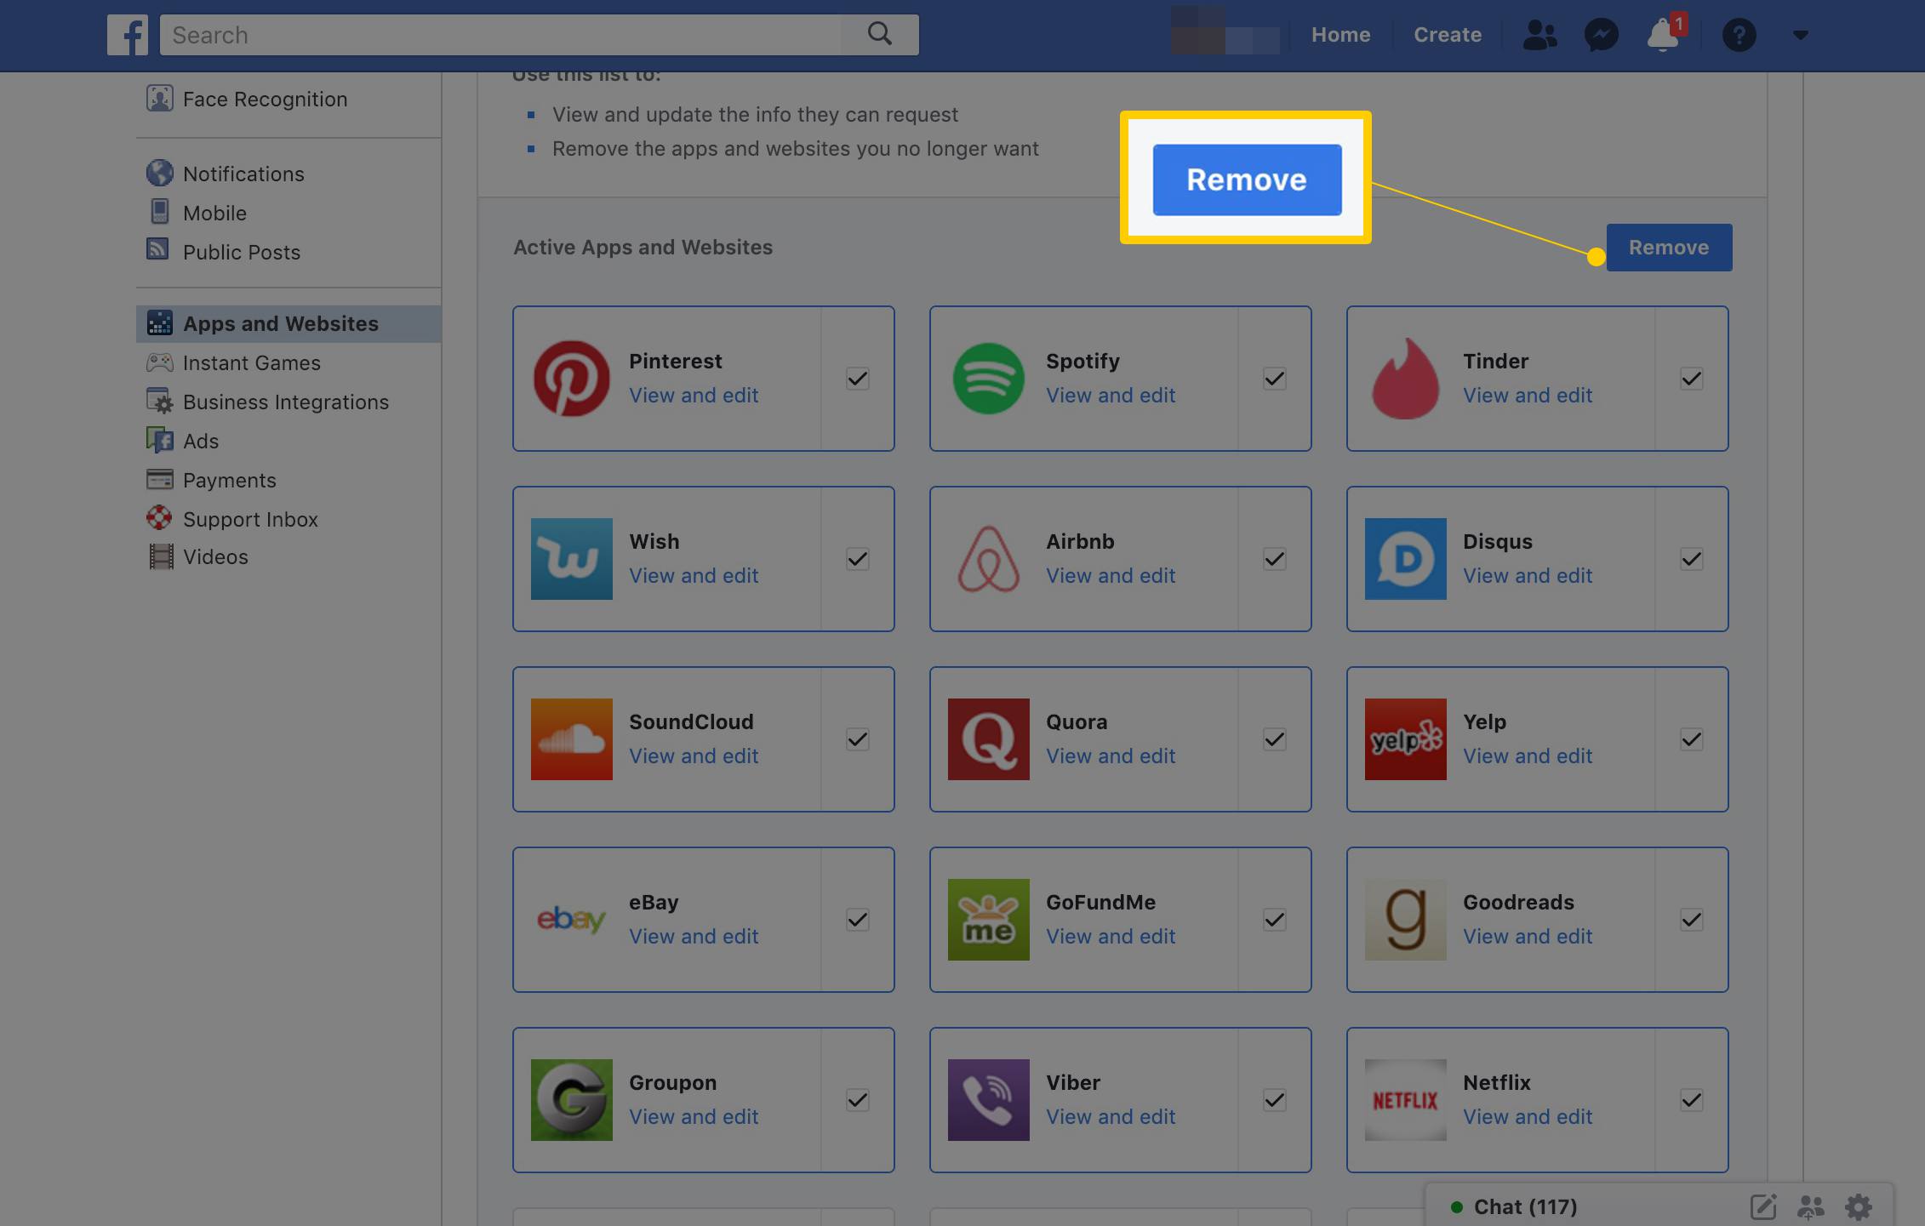Click the Spotify app logo
1925x1226 pixels.
988,379
